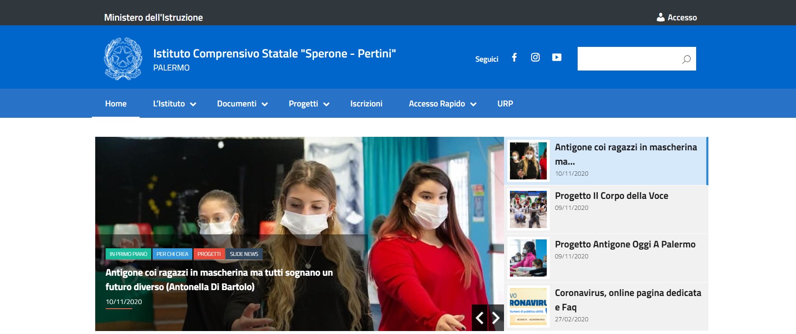The image size is (796, 334).
Task: Click the Italian Republic emblem logo
Action: (x=123, y=59)
